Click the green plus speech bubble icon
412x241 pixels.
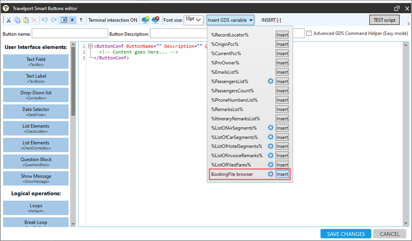(145, 20)
